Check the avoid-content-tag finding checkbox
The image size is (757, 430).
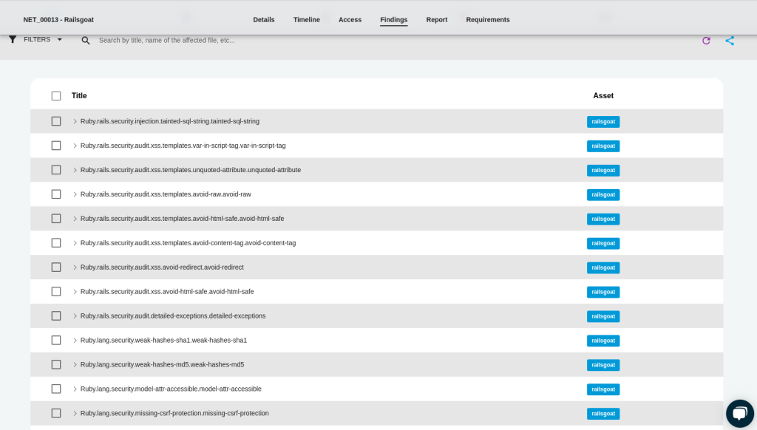(x=56, y=243)
